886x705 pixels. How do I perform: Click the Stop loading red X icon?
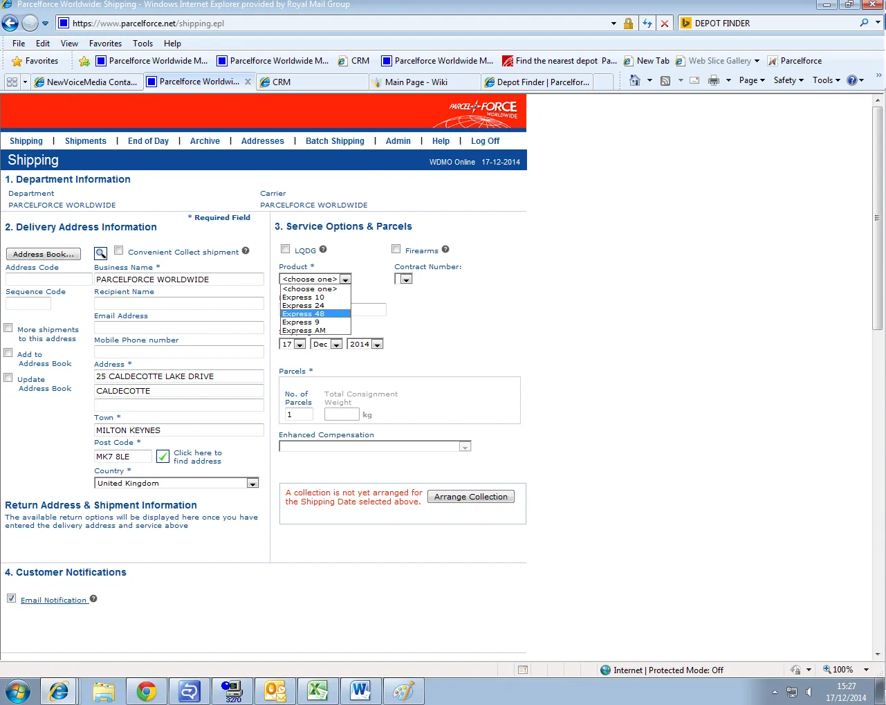click(665, 24)
